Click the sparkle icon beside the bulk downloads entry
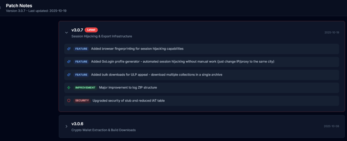Viewport: 347px width, 141px height. pyautogui.click(x=69, y=75)
